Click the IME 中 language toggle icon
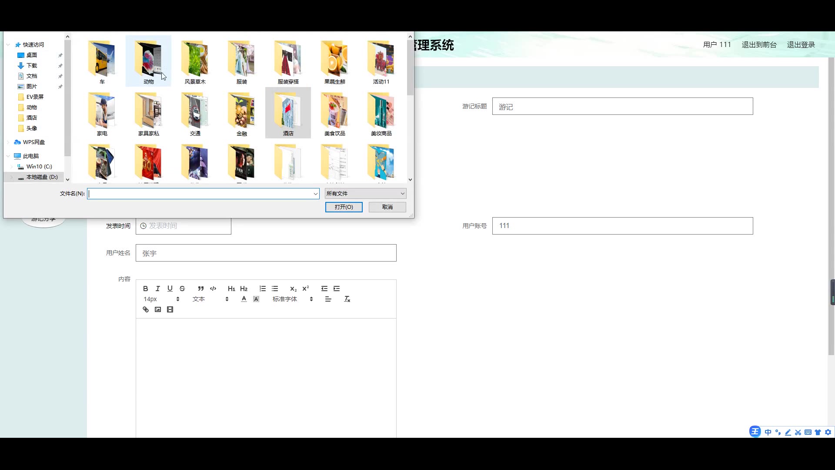This screenshot has width=835, height=470. 768,432
